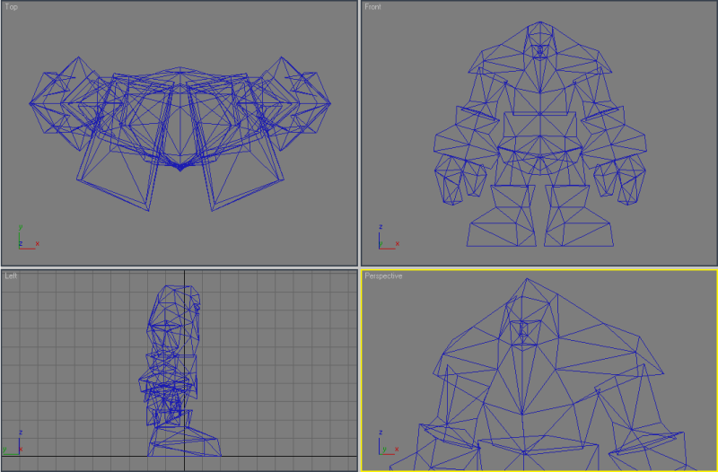Click the Perspective viewport label
The image size is (718, 472).
click(x=383, y=276)
